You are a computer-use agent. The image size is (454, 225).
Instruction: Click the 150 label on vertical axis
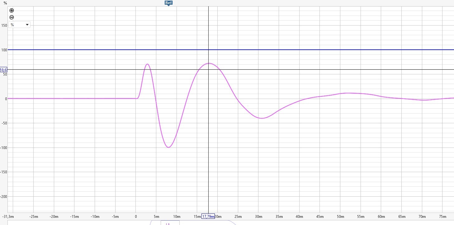tap(4, 26)
